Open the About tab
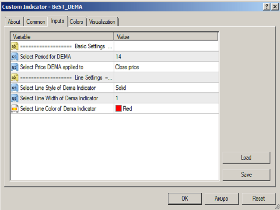The image size is (280, 210). pyautogui.click(x=14, y=22)
